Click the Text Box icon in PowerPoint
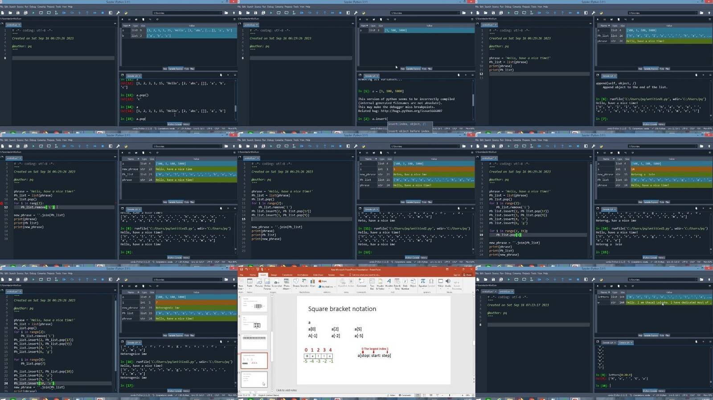Viewport: 713px width, 400px height. coord(372,283)
